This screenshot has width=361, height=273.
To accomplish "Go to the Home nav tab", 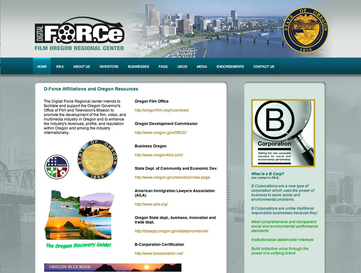I will 42,67.
